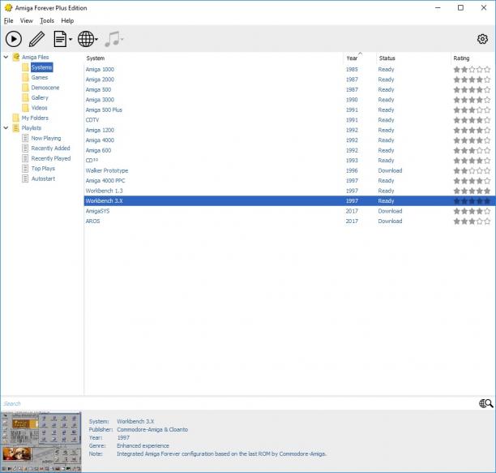
Task: Select My Folders in the tree
Action: coord(35,118)
